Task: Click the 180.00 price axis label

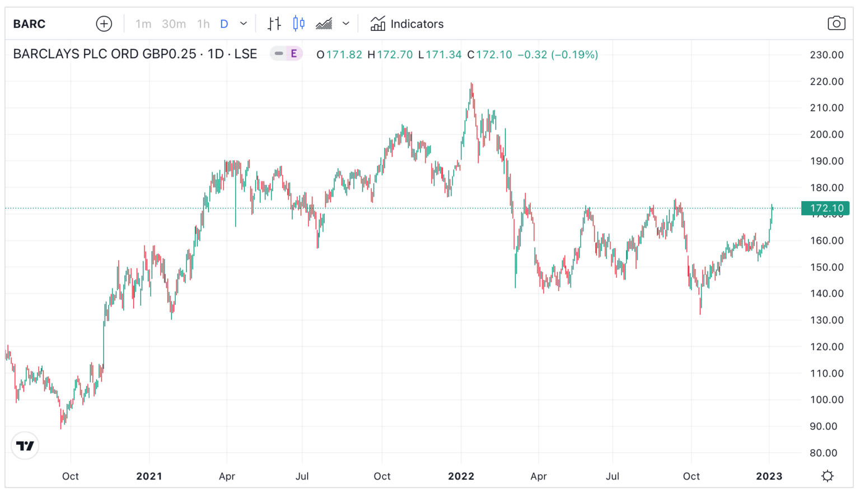Action: point(827,188)
